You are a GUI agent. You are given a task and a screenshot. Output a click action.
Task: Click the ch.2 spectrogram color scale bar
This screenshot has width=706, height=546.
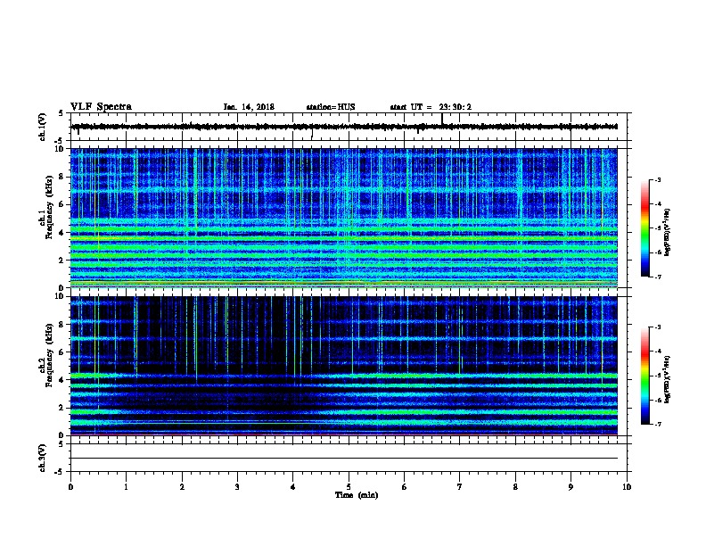pyautogui.click(x=645, y=376)
